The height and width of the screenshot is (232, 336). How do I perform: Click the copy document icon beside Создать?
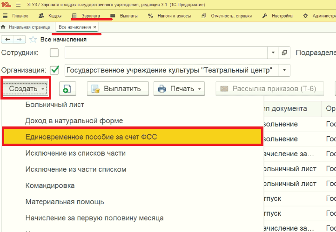(67, 89)
